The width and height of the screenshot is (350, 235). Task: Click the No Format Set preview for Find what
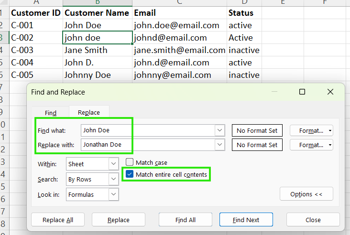click(x=257, y=130)
